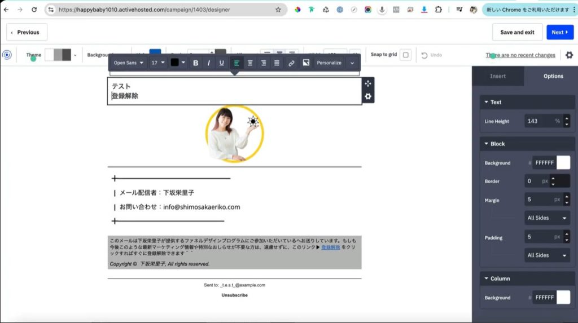
Task: Insert a hyperlink via link icon
Action: [x=291, y=63]
